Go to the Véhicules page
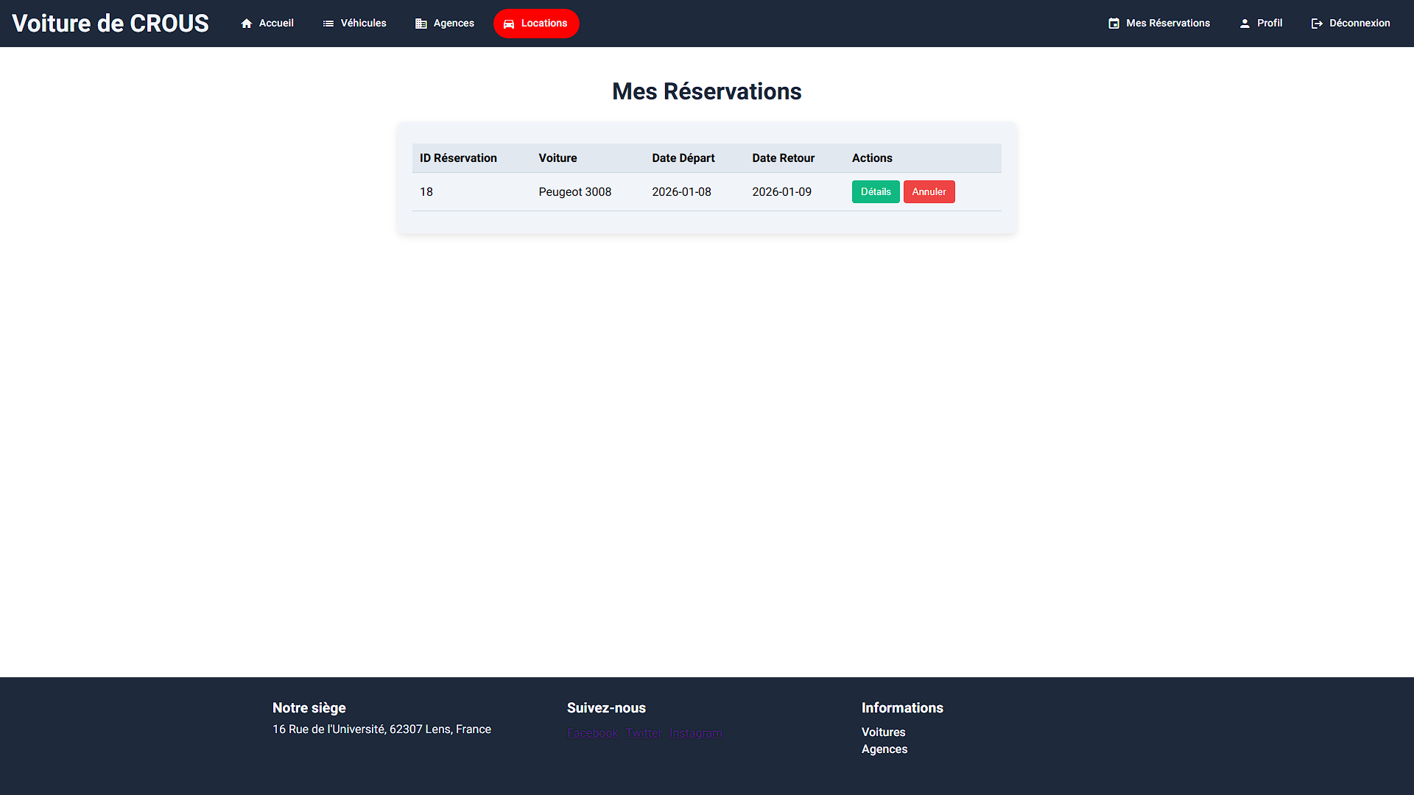 point(355,24)
